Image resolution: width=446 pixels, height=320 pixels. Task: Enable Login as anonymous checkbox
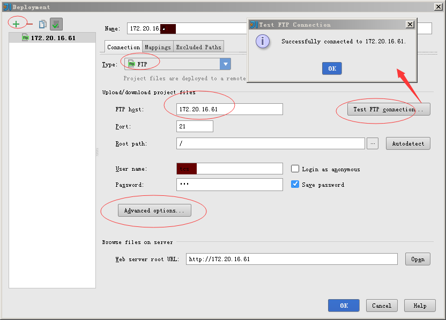click(295, 169)
